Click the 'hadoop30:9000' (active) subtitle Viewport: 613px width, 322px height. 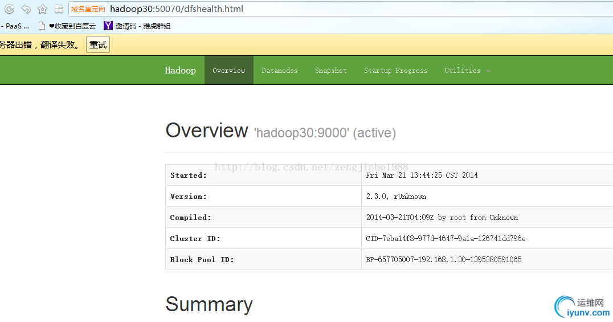325,133
